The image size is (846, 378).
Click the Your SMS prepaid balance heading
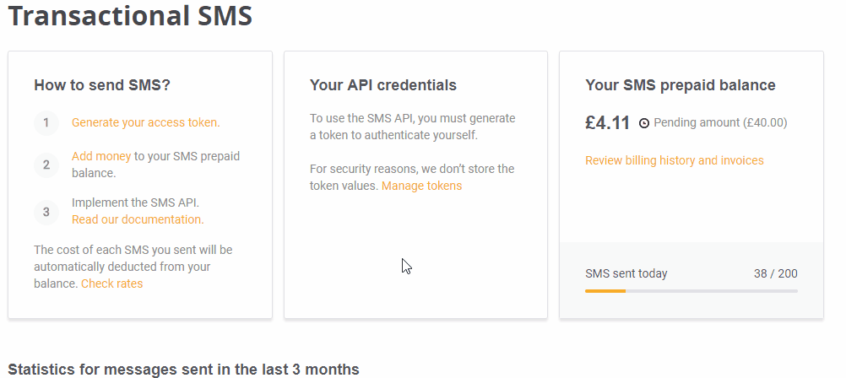(x=681, y=85)
